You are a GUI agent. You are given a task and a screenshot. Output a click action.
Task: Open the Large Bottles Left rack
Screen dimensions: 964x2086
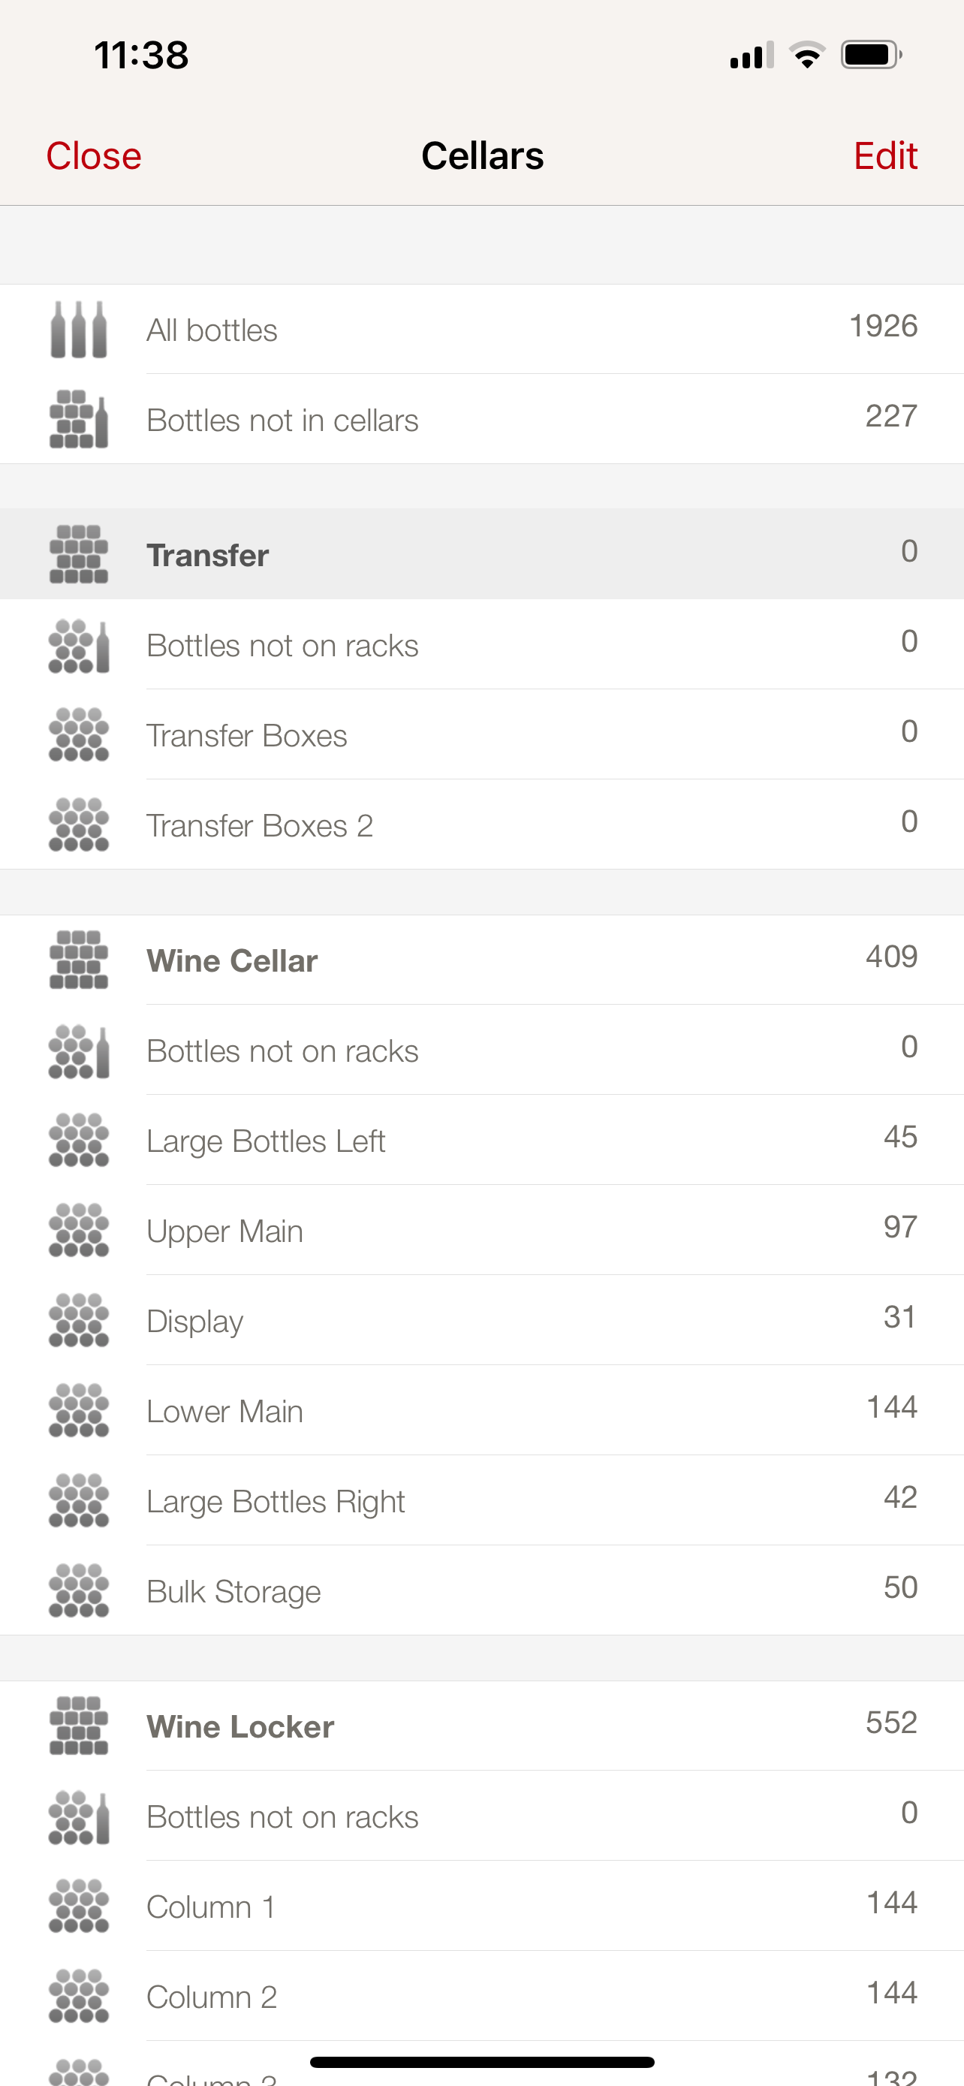tap(266, 1141)
